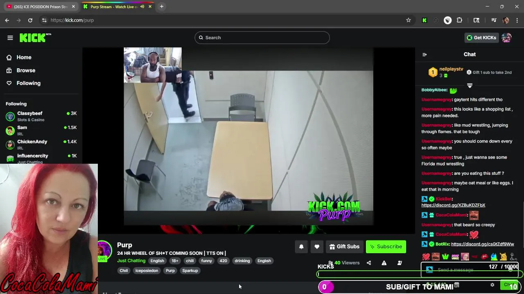Focus the Kick search box
Screen dimensions: 524x294
pos(262,38)
